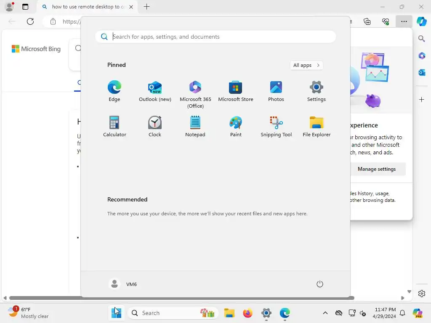
Task: Open Edge Settings and more menu
Action: pos(404,21)
